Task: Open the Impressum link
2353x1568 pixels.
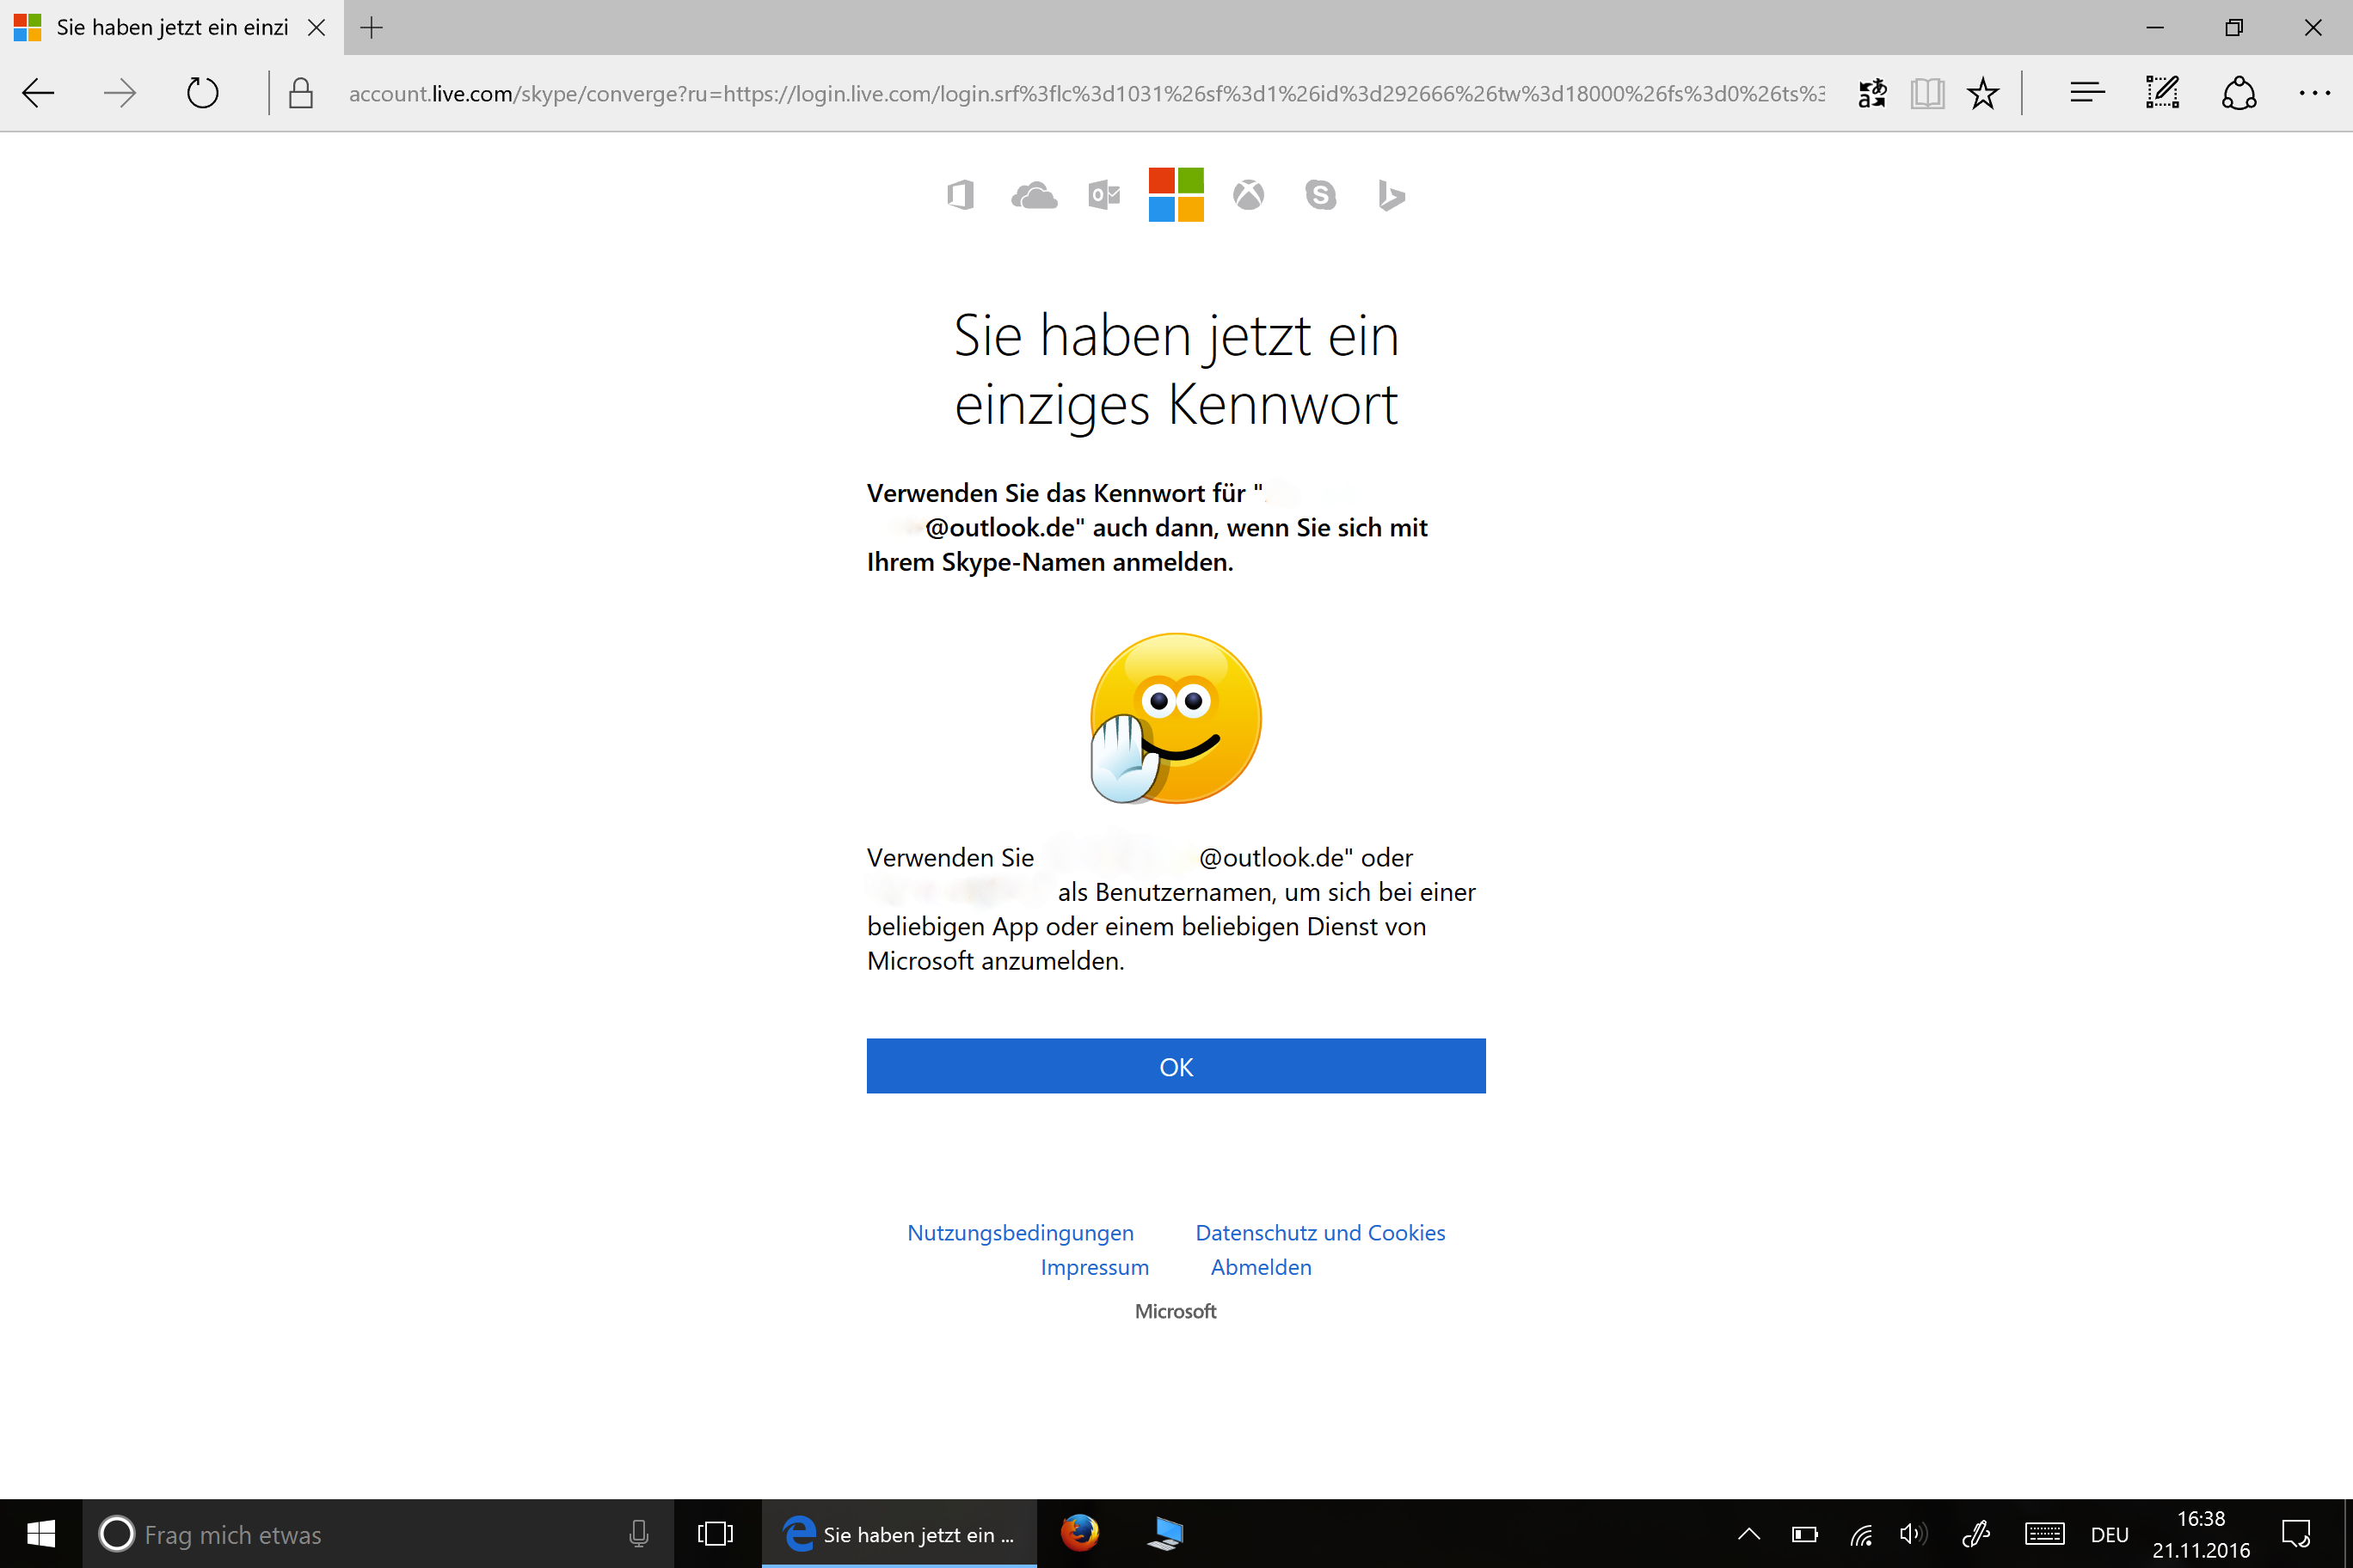Action: tap(1095, 1267)
